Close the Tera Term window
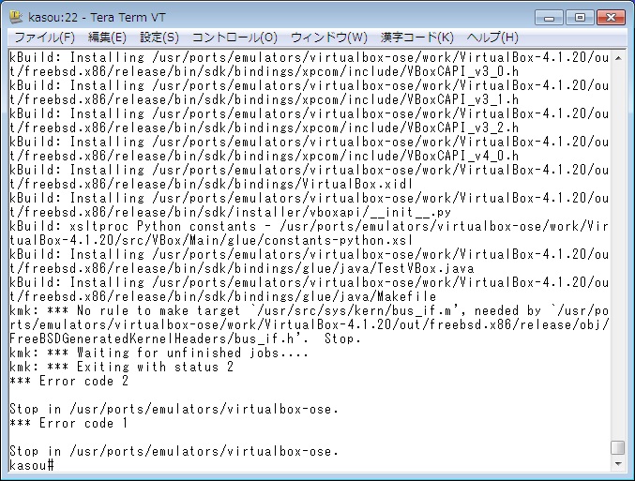The image size is (635, 481). coord(611,18)
